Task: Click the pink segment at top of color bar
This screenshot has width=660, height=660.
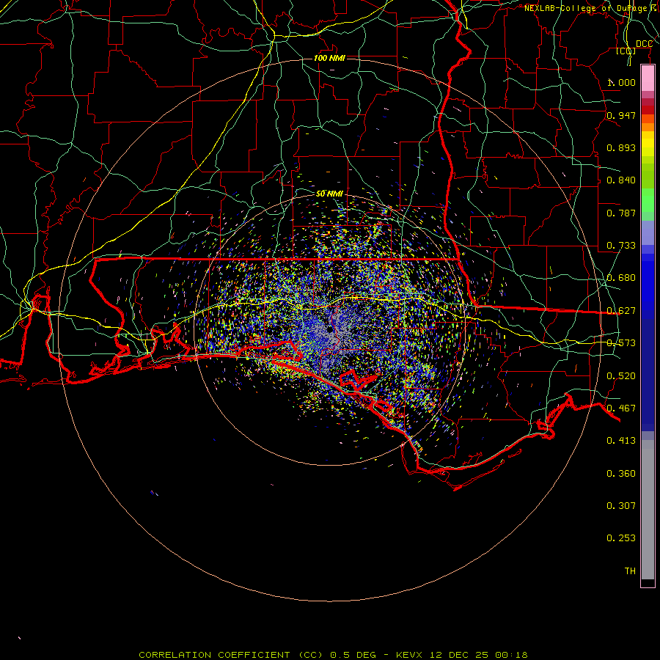Action: [648, 78]
